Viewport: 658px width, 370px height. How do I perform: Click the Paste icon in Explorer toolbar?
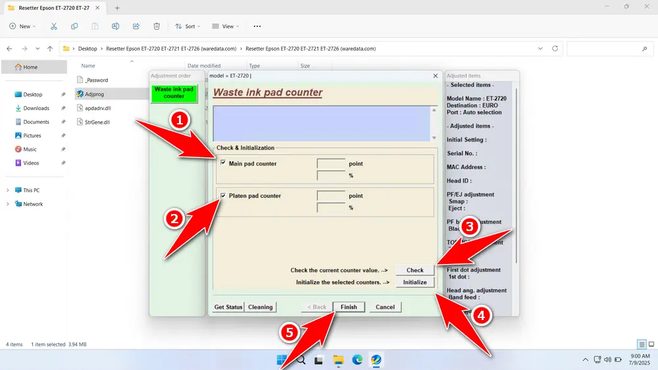[95, 26]
